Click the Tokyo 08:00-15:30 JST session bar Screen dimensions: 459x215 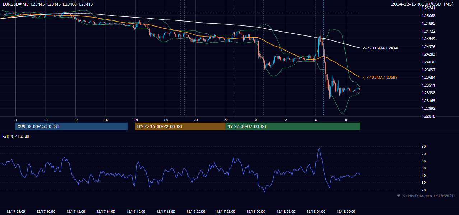(71, 126)
